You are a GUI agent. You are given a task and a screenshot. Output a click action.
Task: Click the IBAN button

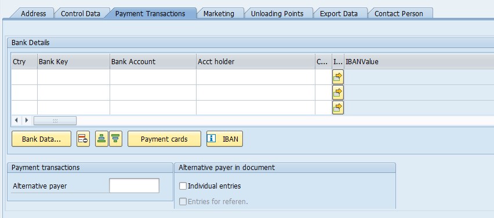pos(224,139)
